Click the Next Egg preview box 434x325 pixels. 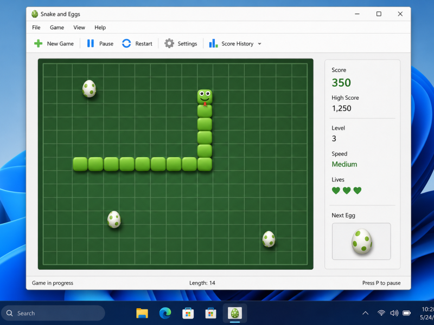pyautogui.click(x=361, y=241)
